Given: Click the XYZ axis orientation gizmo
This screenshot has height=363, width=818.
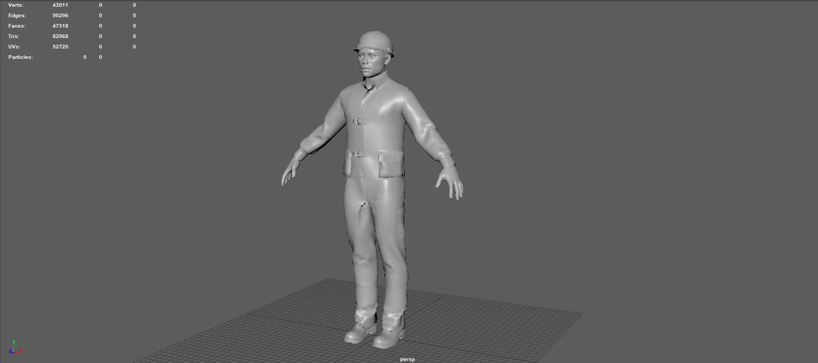Looking at the screenshot, I should tap(15, 348).
